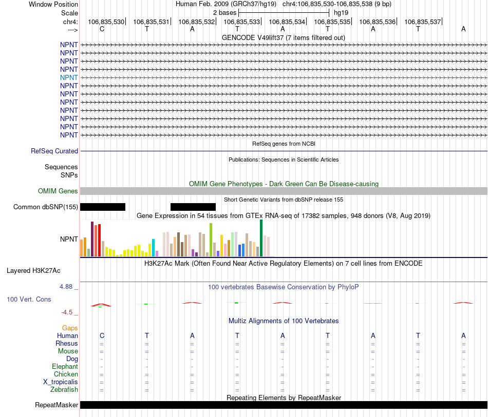Open 100 vertebrates Basewise Conservation by PhyloP title
488x417 pixels.
pyautogui.click(x=284, y=287)
